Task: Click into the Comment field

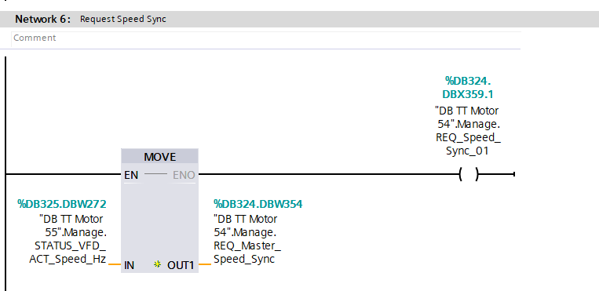Action: coord(266,38)
